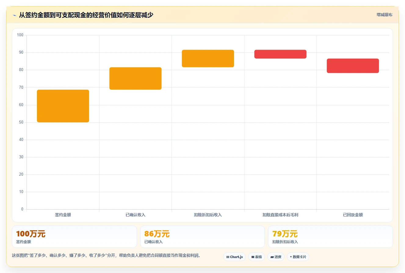Click the red 已回款金额 waterfall bar

click(x=353, y=66)
